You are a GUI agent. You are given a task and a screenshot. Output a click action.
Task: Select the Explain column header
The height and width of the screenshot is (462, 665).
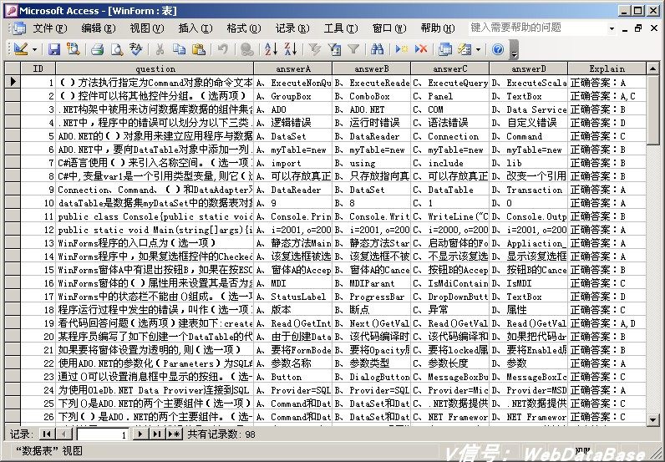coord(607,69)
